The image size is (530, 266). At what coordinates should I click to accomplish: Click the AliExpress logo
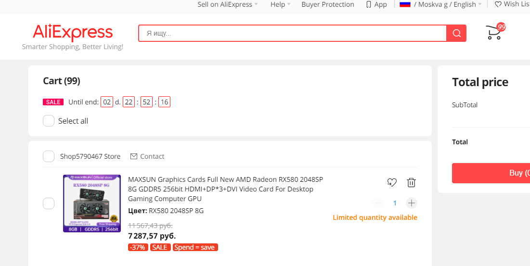click(73, 32)
